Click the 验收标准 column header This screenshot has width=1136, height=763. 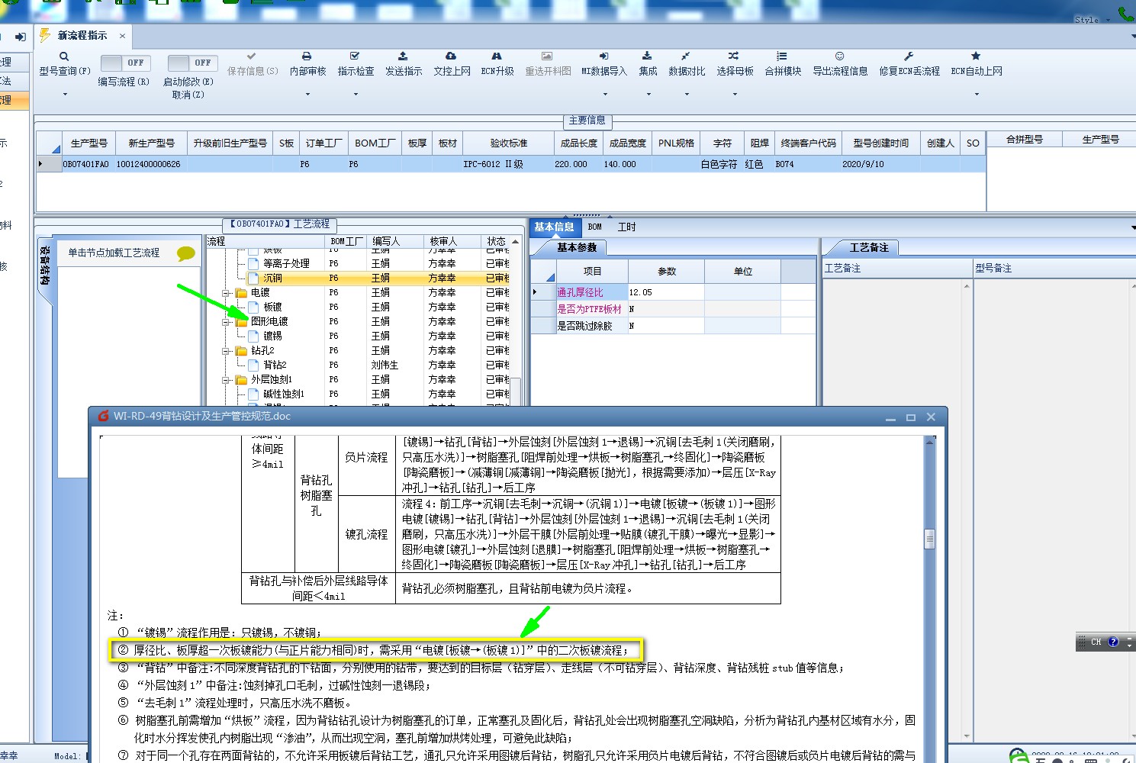(508, 143)
